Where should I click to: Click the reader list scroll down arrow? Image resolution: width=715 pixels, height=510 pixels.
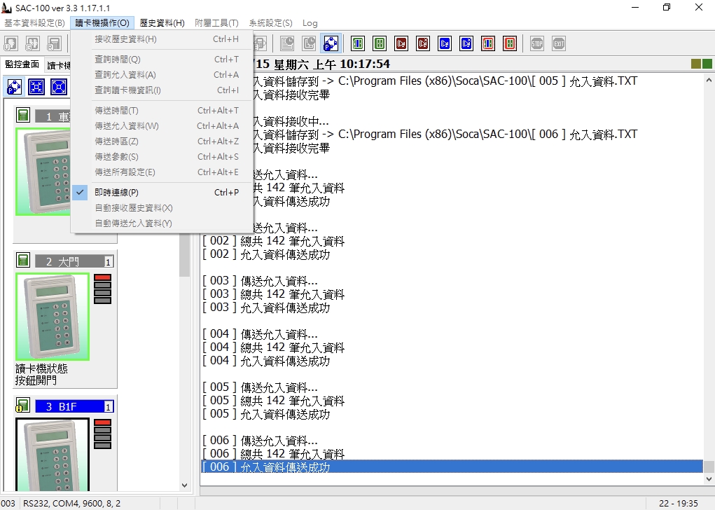[x=185, y=485]
